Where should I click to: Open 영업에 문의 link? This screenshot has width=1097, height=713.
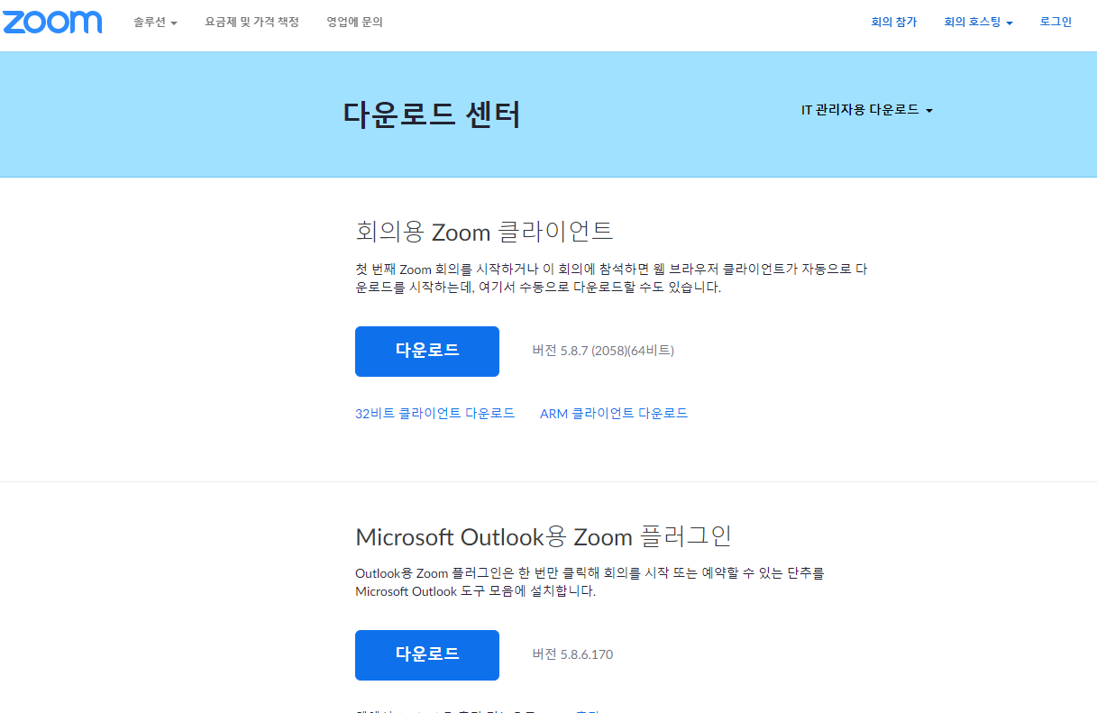tap(354, 22)
